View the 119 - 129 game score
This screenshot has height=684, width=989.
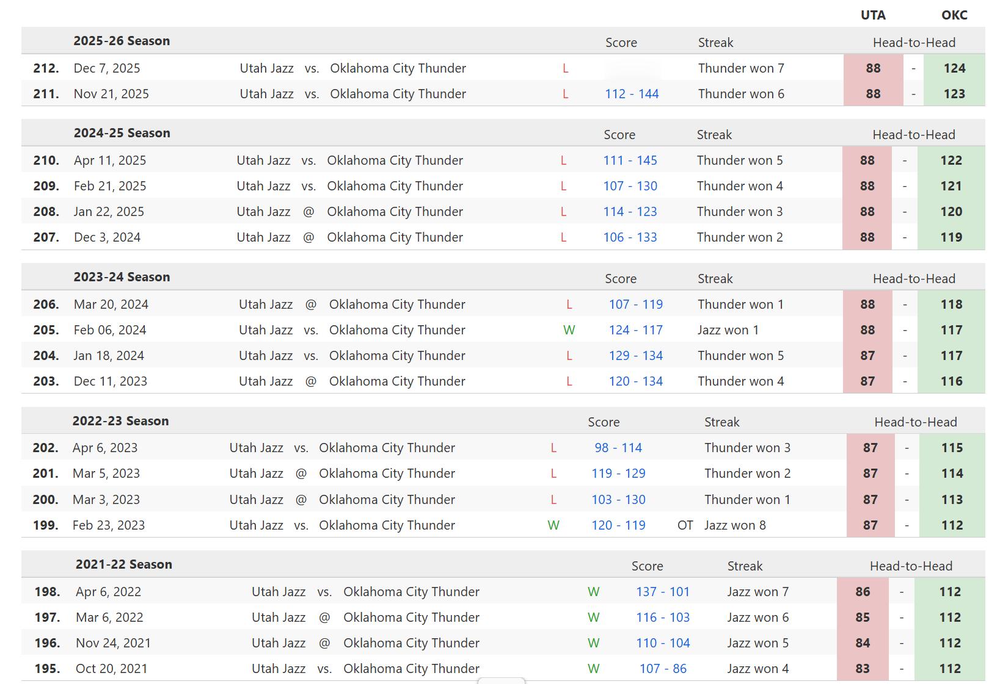(x=618, y=473)
